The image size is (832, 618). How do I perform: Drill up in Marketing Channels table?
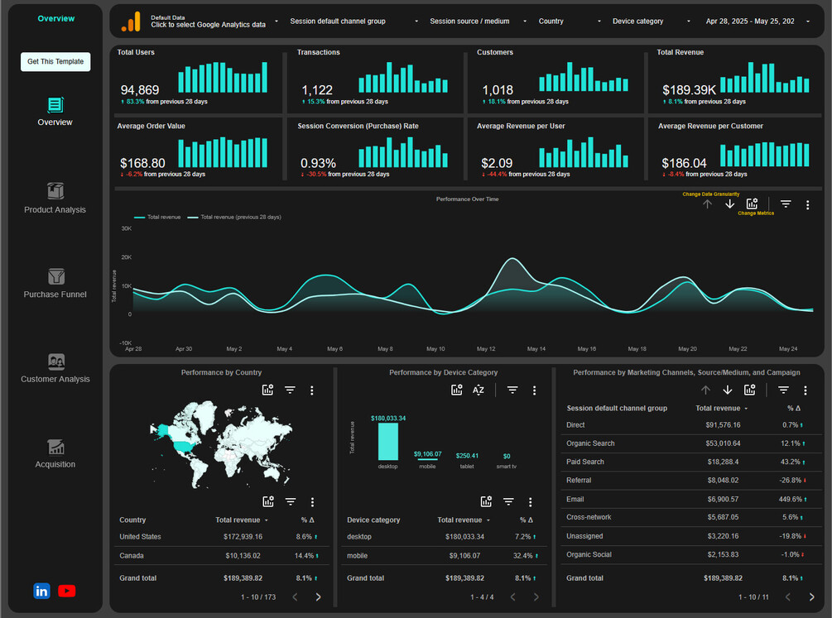[x=705, y=390]
